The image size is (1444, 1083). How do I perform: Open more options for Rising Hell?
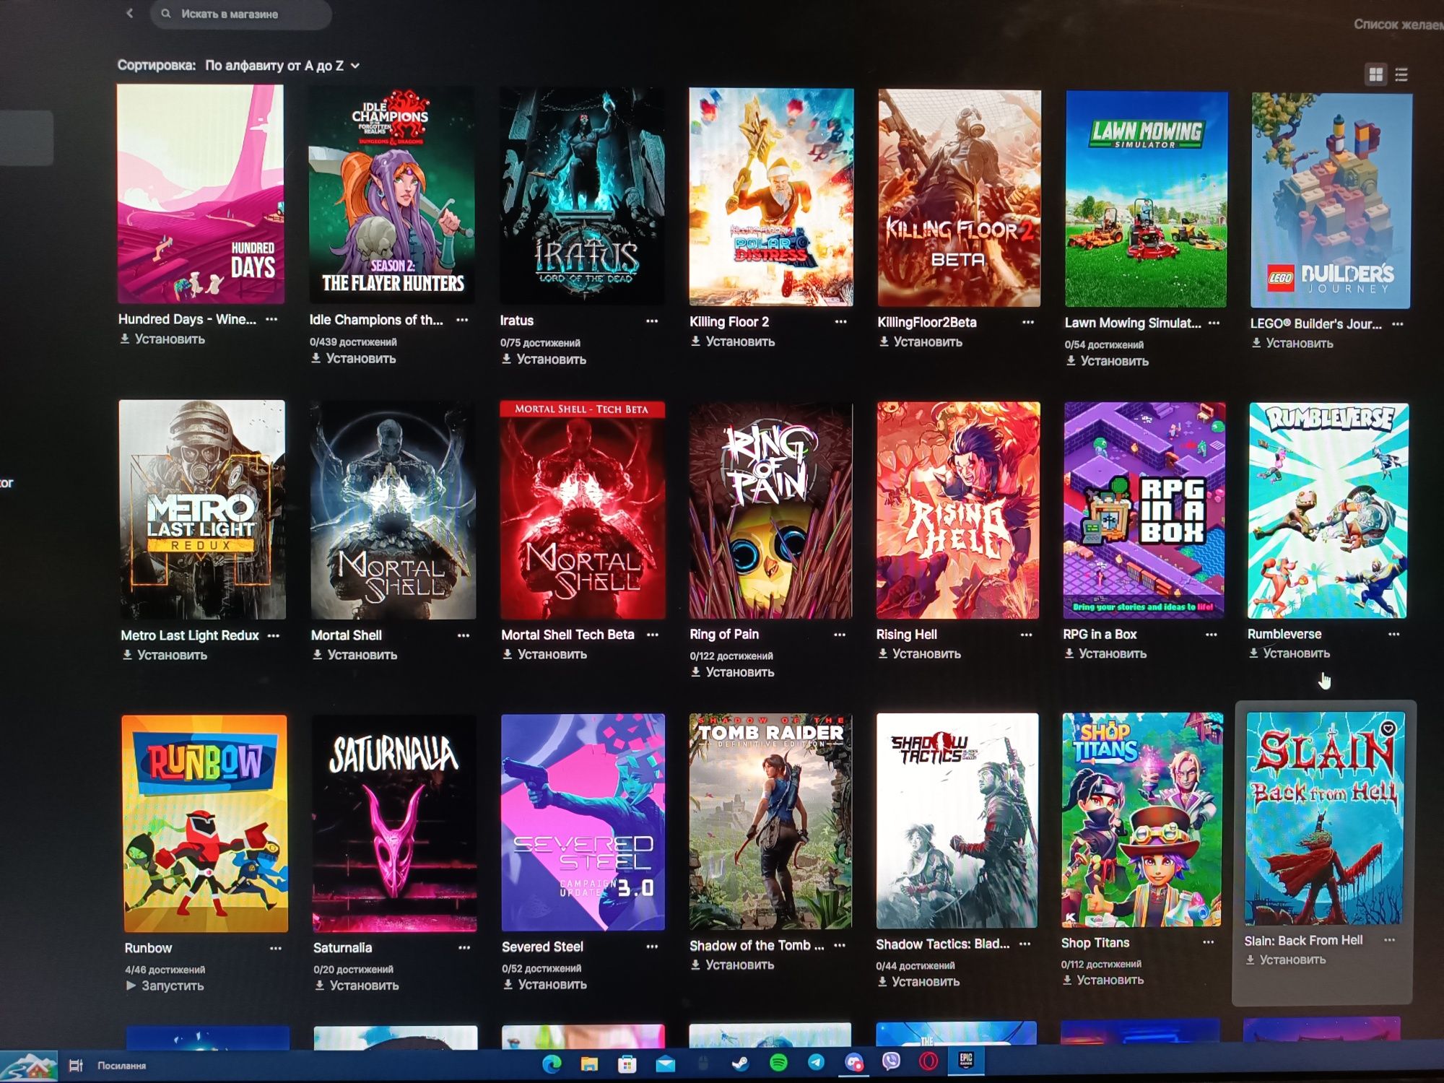pyautogui.click(x=1027, y=635)
